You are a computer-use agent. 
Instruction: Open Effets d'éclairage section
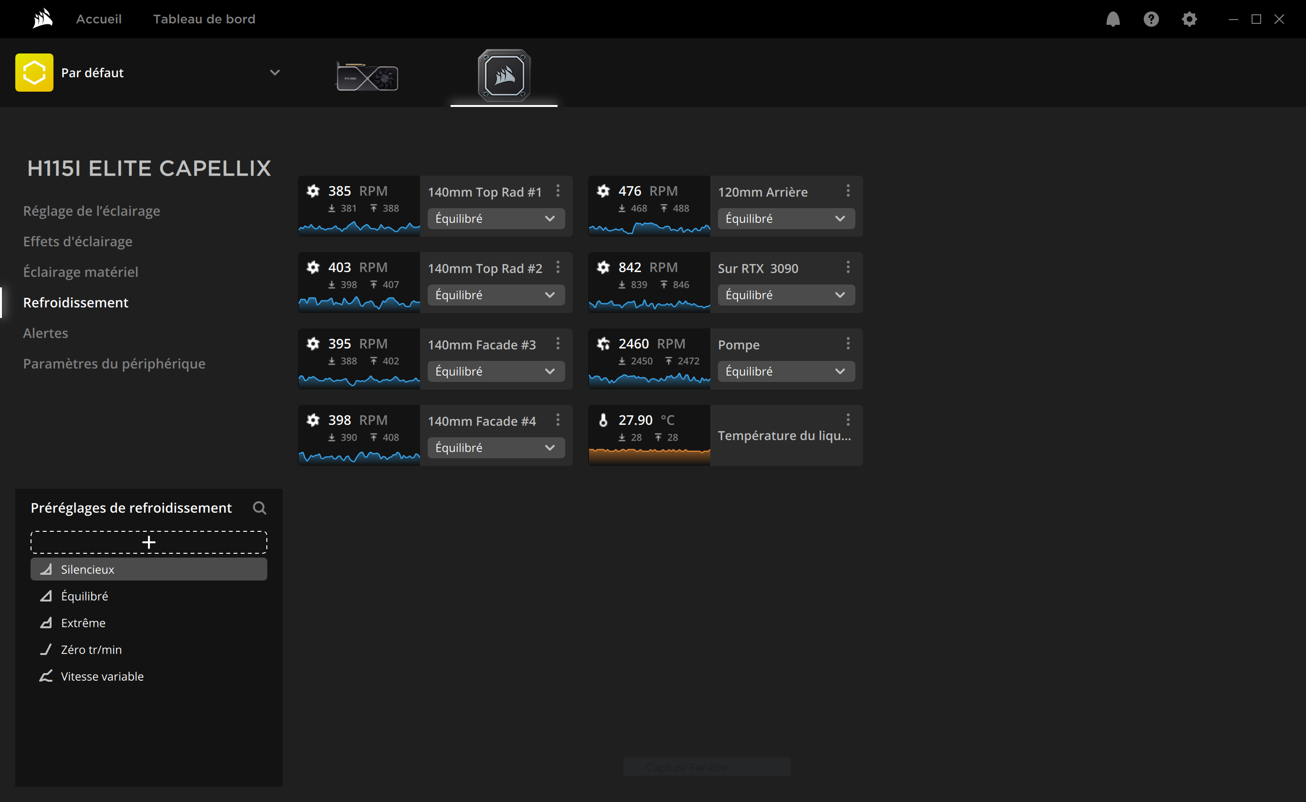pos(77,242)
